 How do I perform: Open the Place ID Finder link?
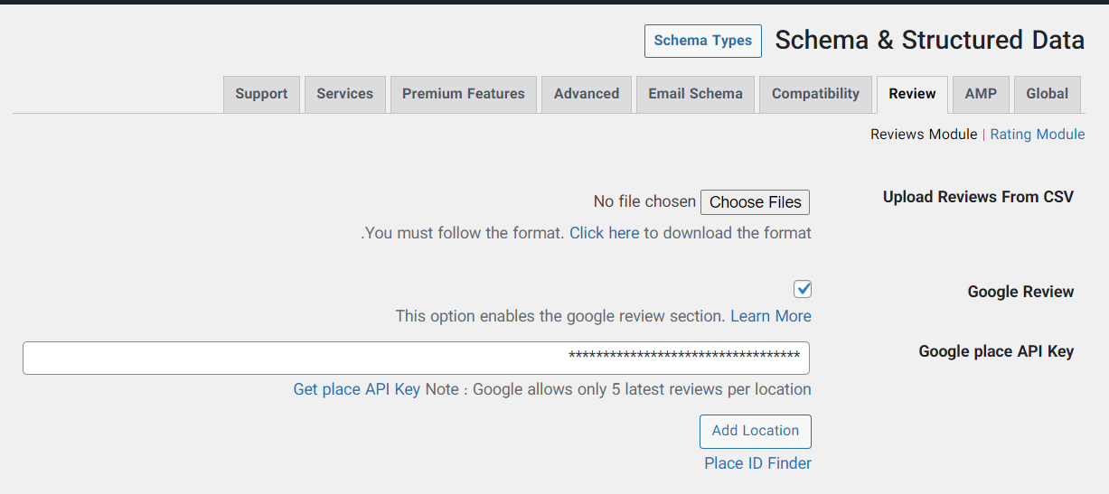757,463
